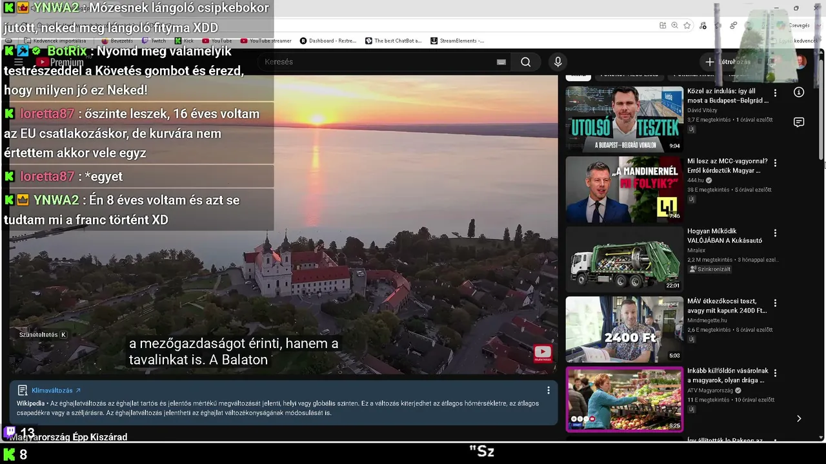The width and height of the screenshot is (826, 464).
Task: Click the document icon beside Klímaváltozás
Action: (23, 391)
